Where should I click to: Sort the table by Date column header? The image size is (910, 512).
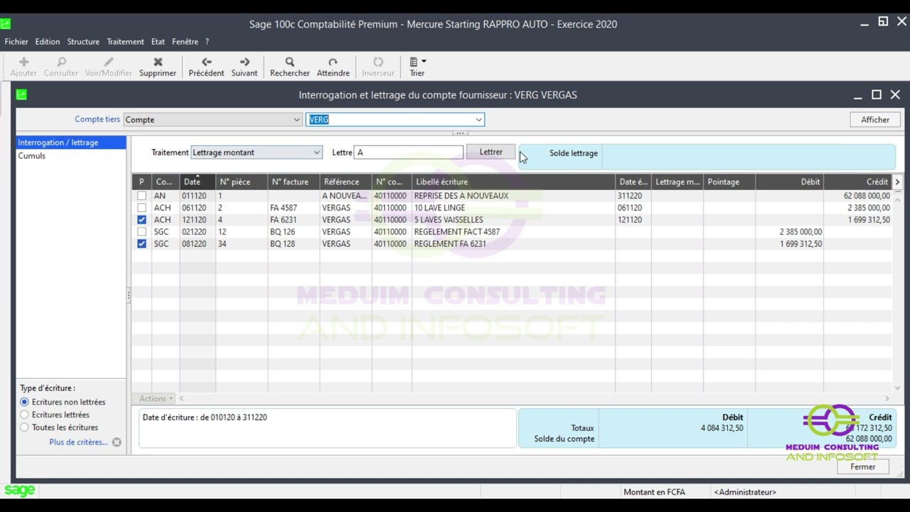(x=198, y=182)
